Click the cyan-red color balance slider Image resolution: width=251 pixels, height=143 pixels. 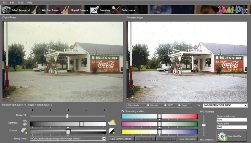pyautogui.click(x=159, y=116)
